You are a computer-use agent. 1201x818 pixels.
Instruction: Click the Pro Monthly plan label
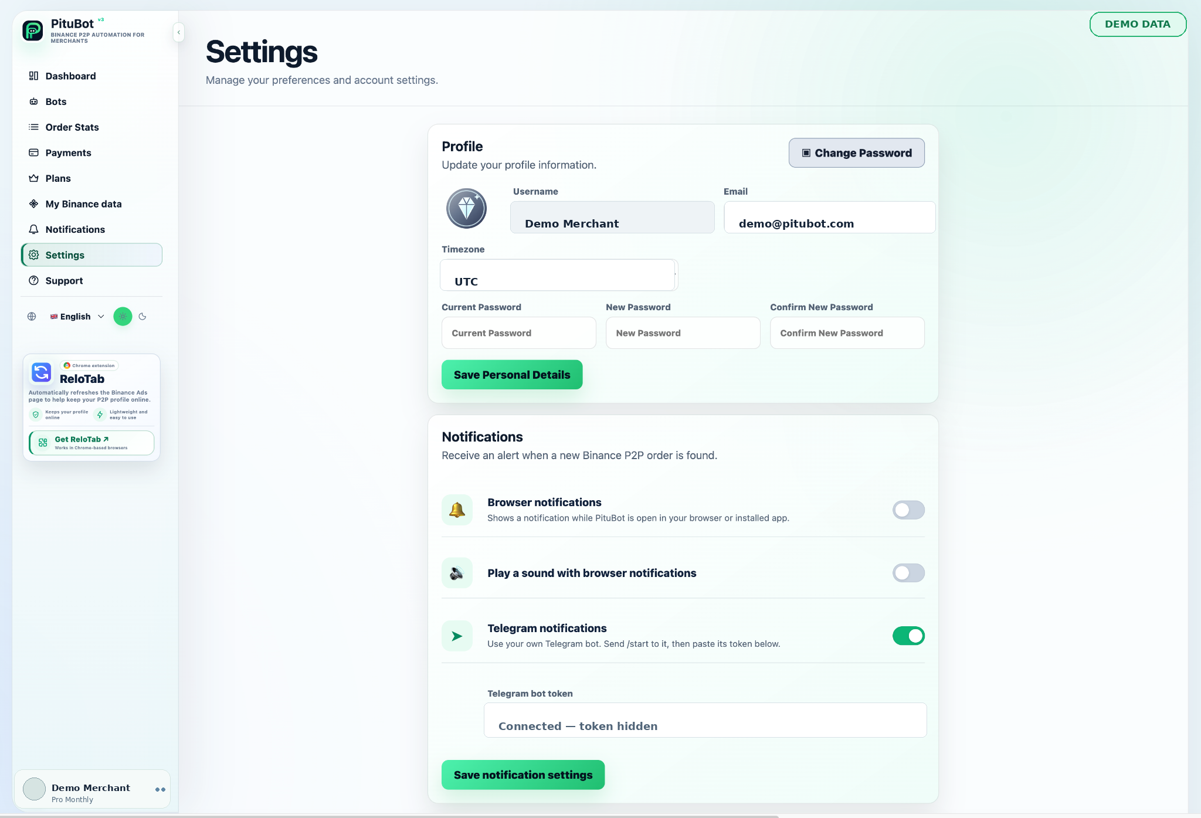[x=72, y=800]
